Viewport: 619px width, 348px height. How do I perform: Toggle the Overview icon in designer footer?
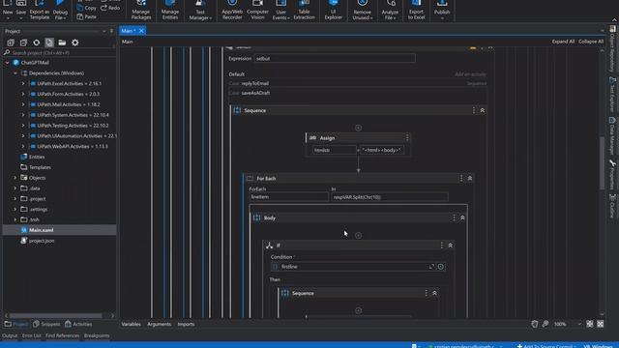[600, 324]
